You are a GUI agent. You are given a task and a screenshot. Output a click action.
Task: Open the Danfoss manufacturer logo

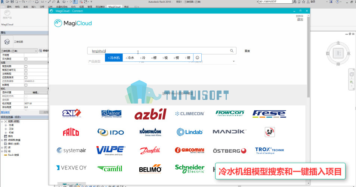(150, 150)
